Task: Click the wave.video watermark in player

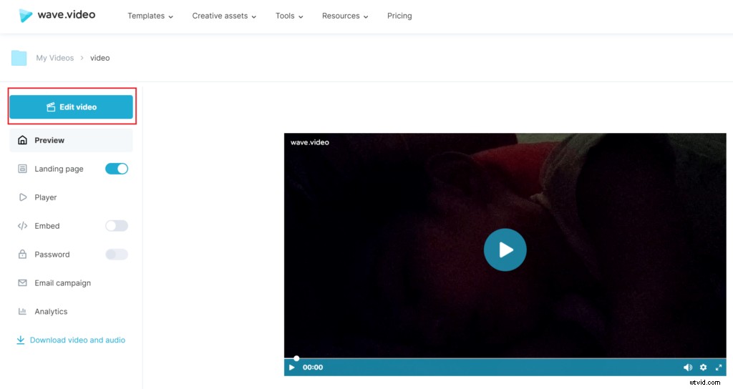Action: pos(309,142)
